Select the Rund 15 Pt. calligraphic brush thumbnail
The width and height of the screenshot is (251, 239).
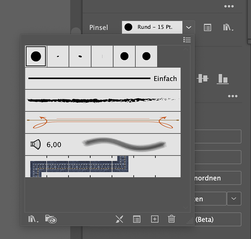pos(36,56)
